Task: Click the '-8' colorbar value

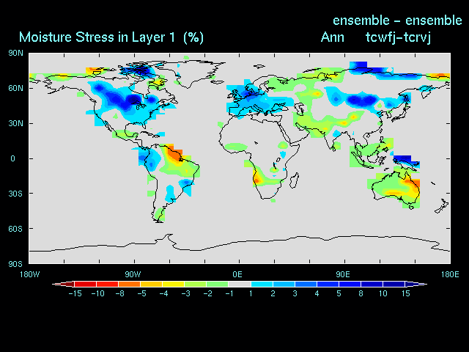Action: tap(119, 293)
